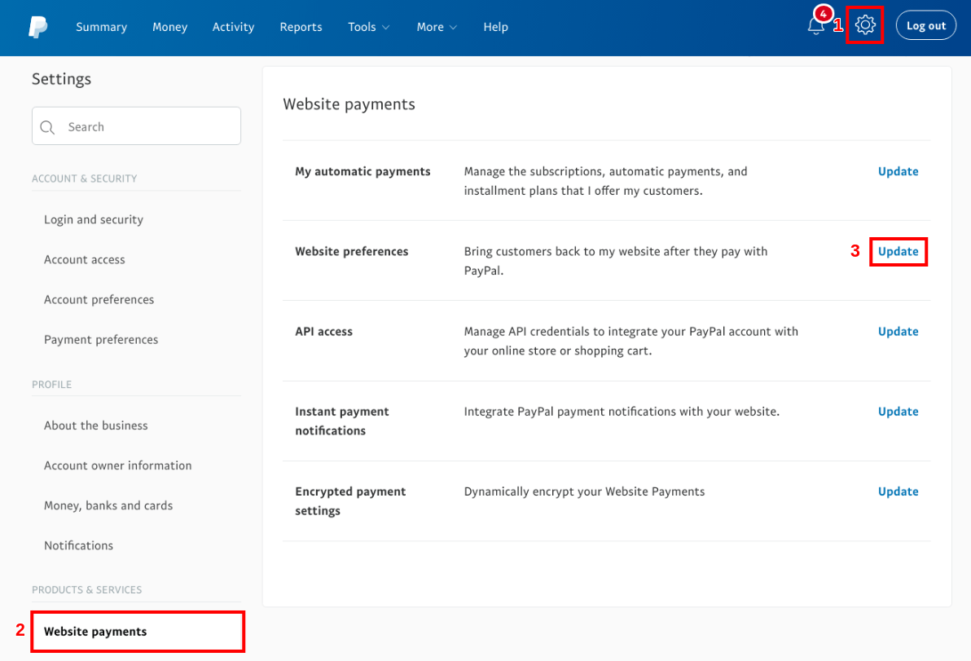Click Update for My automatic payments
Viewport: 971px width, 661px height.
[898, 172]
